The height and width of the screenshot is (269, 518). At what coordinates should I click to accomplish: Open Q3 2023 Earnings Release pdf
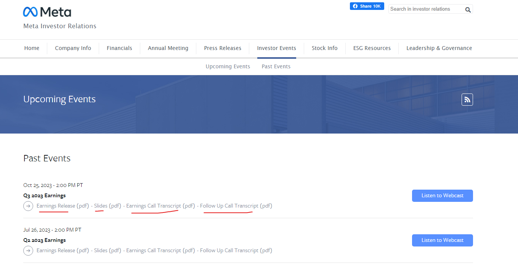[63, 206]
